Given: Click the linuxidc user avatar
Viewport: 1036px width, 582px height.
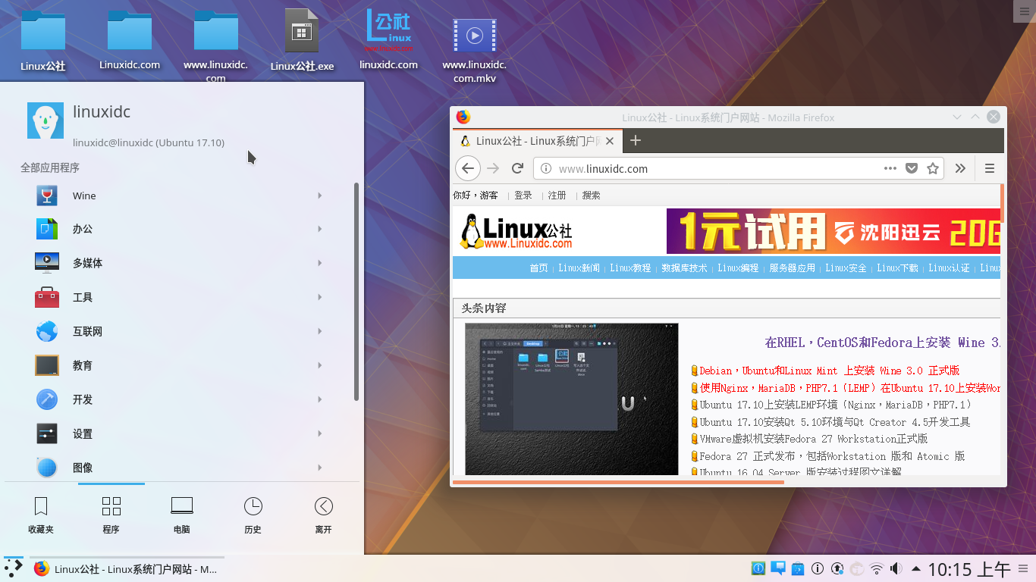Looking at the screenshot, I should coord(46,120).
